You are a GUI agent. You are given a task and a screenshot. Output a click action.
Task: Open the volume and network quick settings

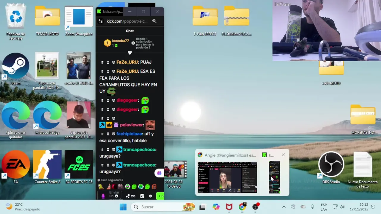[x=338, y=207]
